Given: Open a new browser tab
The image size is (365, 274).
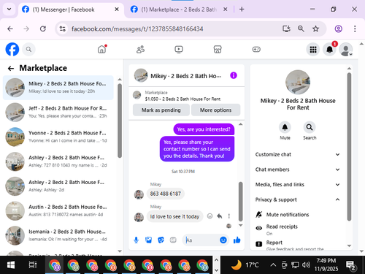Looking at the screenshot, I should pyautogui.click(x=242, y=9).
